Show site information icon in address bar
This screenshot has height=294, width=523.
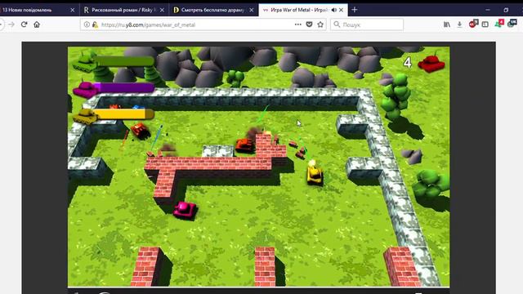87,24
